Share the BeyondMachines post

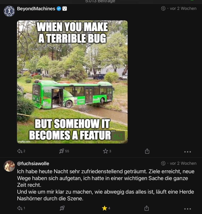147,151
